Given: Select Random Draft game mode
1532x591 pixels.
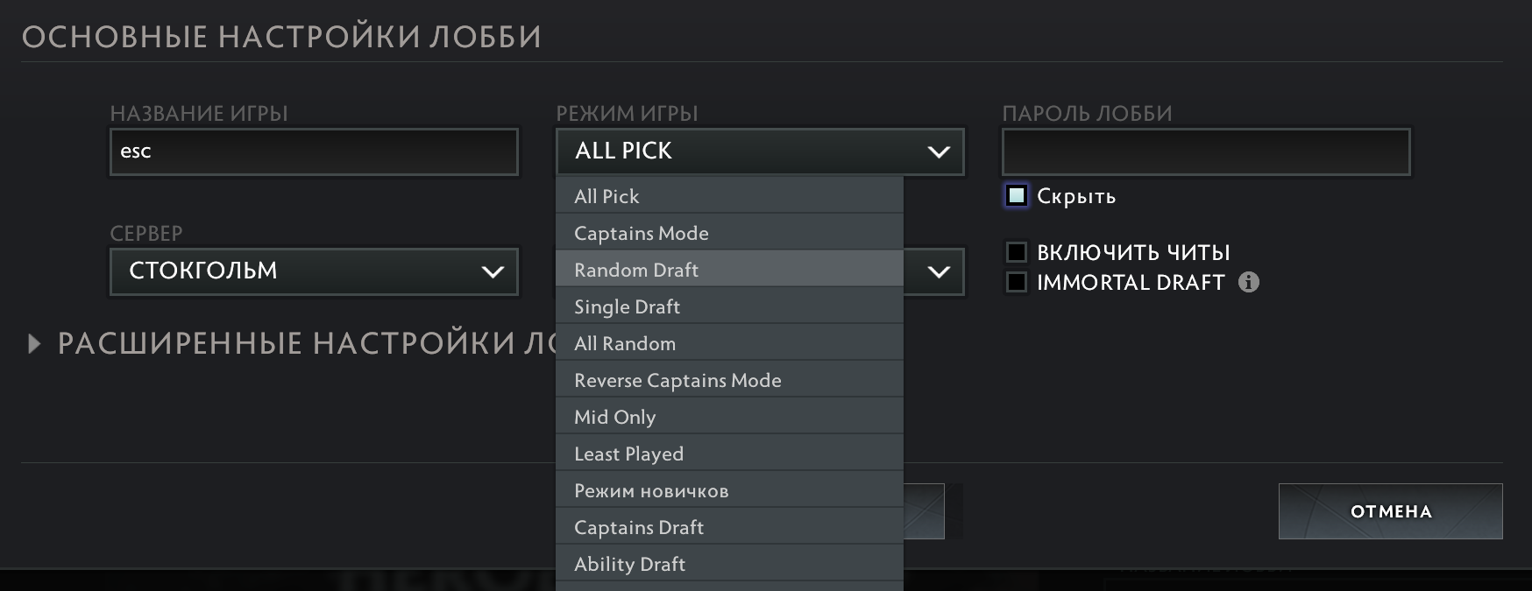Looking at the screenshot, I should (x=729, y=270).
